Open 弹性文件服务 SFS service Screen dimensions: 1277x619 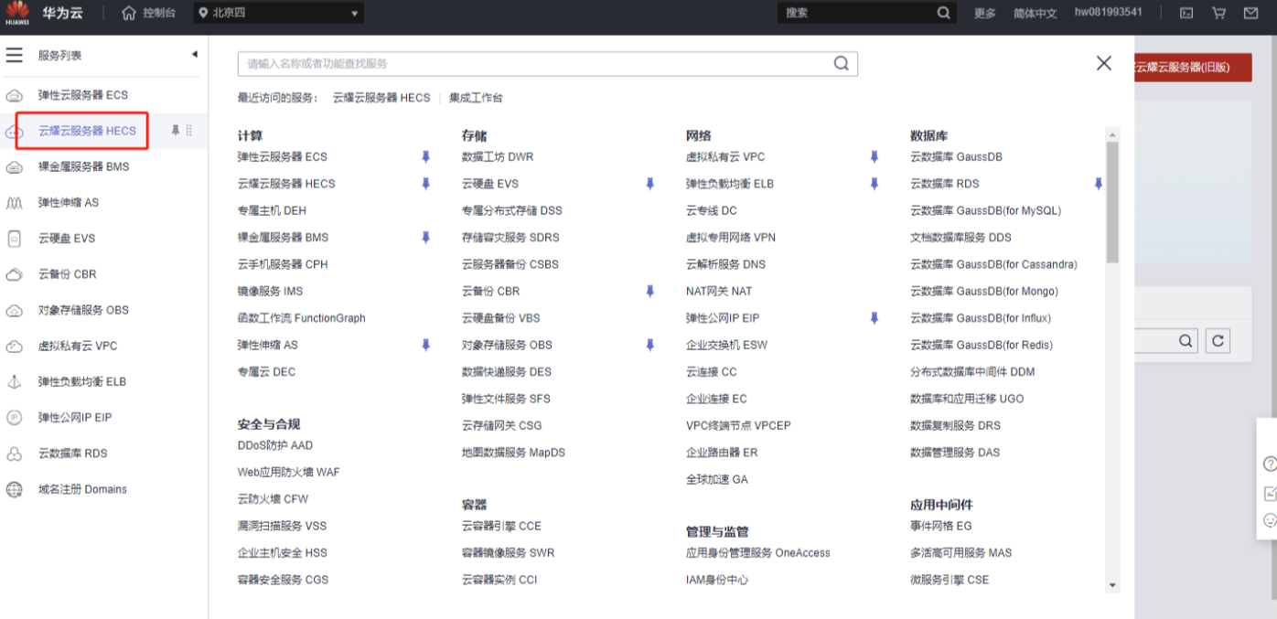point(506,399)
